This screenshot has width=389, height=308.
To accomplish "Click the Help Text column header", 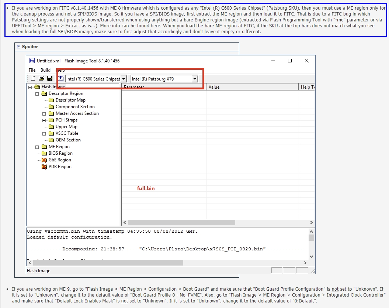I will tap(307, 87).
